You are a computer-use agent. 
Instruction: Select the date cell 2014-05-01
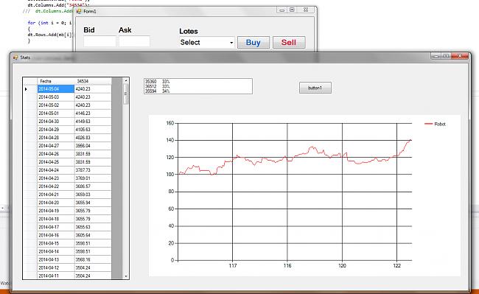tap(55, 113)
